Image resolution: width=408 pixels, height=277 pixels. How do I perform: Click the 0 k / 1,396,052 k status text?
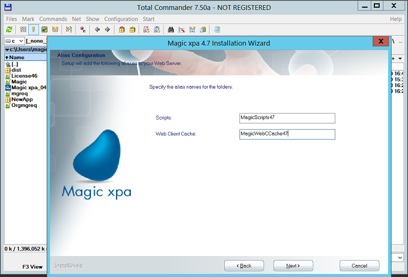(x=25, y=249)
